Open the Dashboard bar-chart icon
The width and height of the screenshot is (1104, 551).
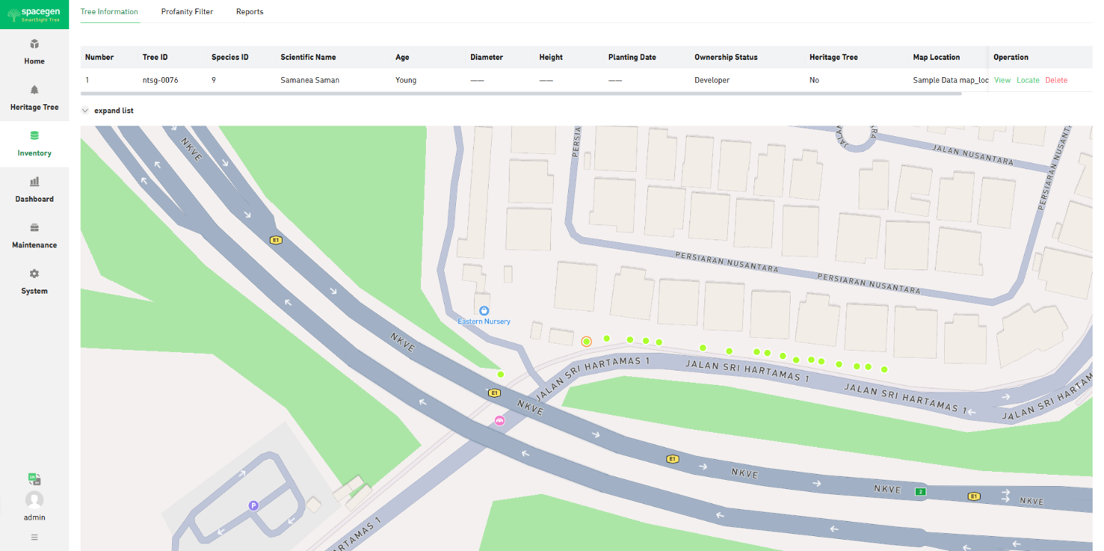tap(34, 182)
